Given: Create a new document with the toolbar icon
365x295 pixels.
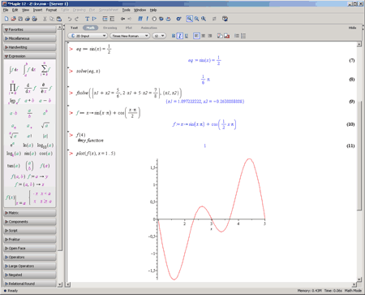Looking at the screenshot, I should click(x=6, y=19).
